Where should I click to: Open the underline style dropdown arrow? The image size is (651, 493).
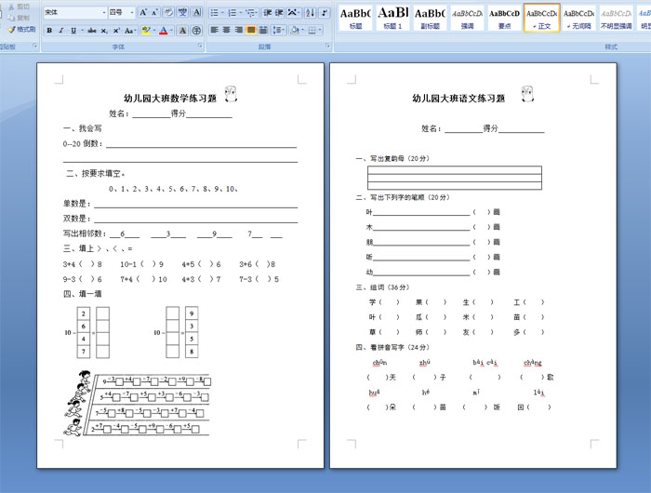[82, 31]
